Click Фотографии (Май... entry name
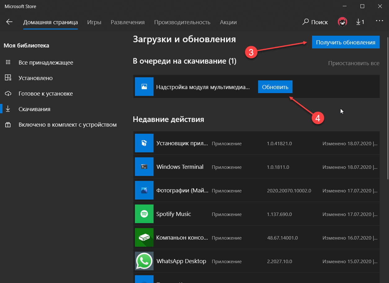Screen dimensions: 389x283 [183, 190]
